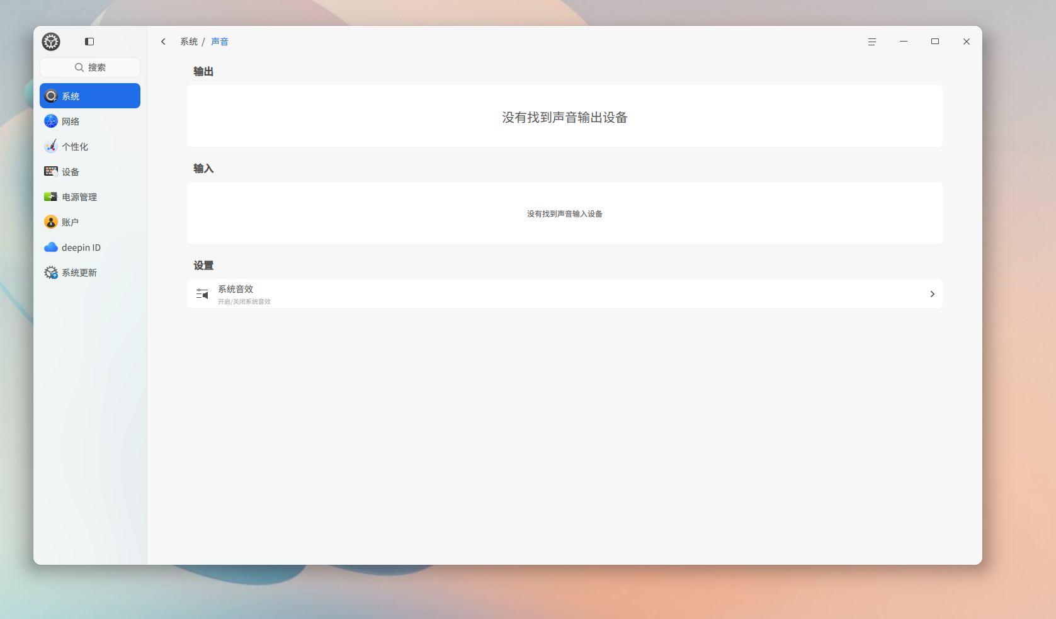Open deepin ID in sidebar
The image size is (1056, 619).
[x=90, y=247]
